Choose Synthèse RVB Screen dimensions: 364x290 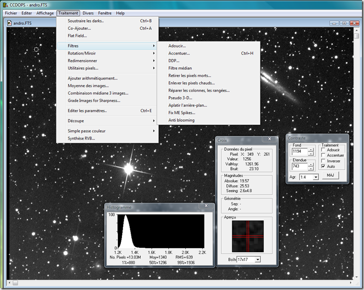pos(108,138)
